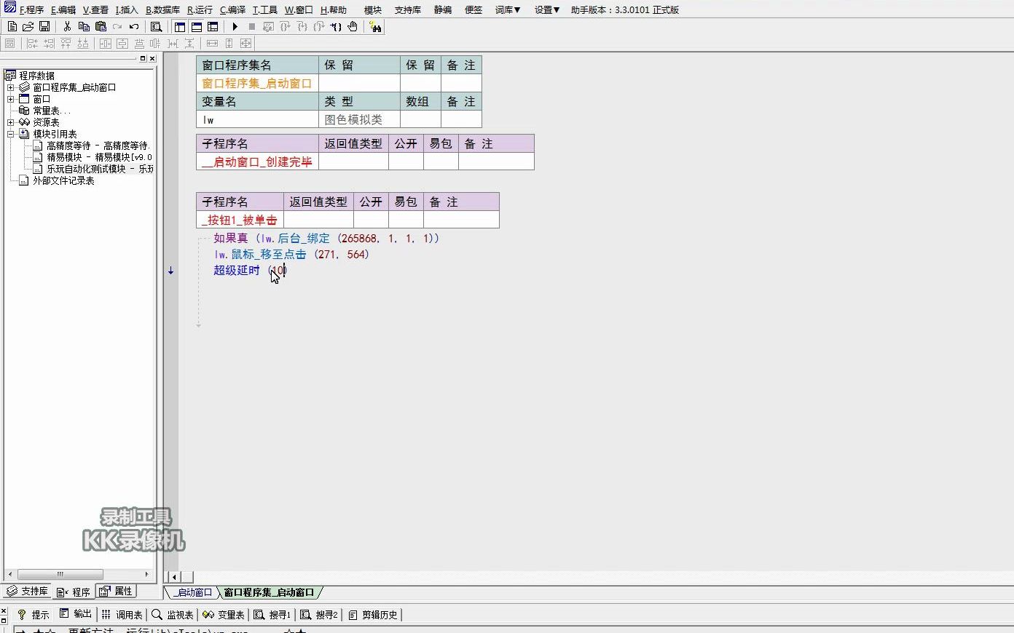Open the find tool with magnifier icon
Image resolution: width=1014 pixels, height=633 pixels.
(156, 27)
